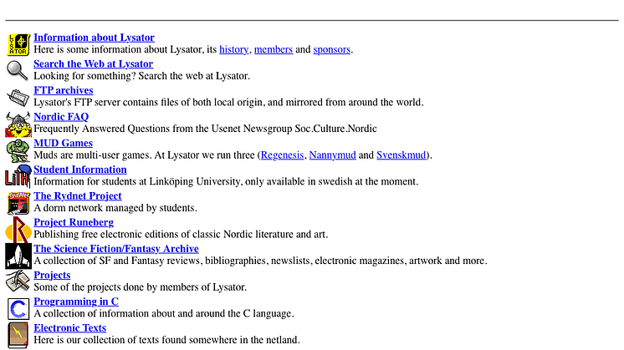Click text 'Frequently Answered Questions from the Usenet Newsgroup'
The width and height of the screenshot is (624, 350).
click(163, 129)
